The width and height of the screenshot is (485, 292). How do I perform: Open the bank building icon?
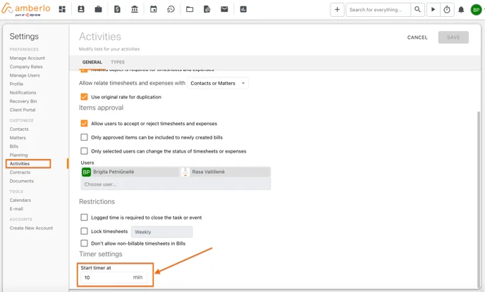click(135, 9)
